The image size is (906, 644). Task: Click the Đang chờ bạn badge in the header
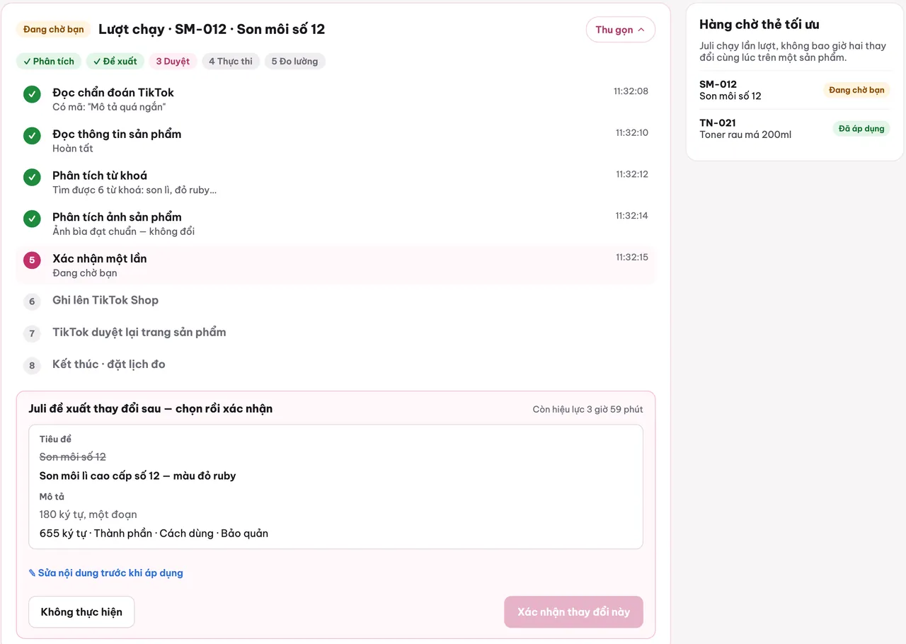[x=53, y=30]
